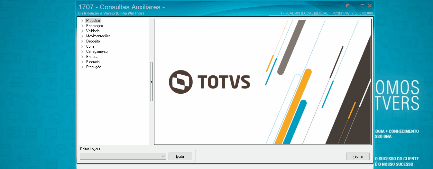This screenshot has height=169, width=433.
Task: Click the Fechar button
Action: pyautogui.click(x=358, y=156)
